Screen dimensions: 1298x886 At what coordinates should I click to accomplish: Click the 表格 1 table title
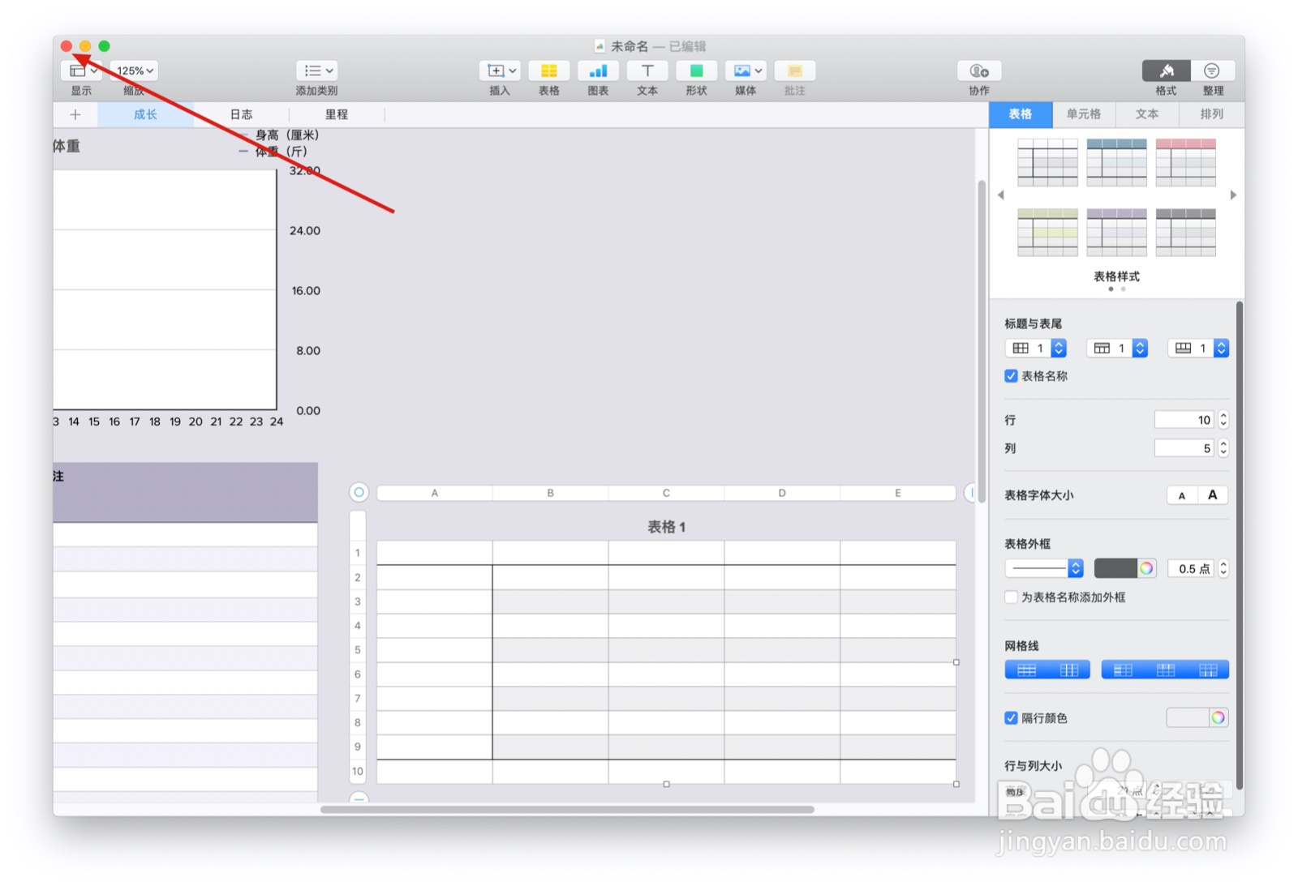click(666, 527)
